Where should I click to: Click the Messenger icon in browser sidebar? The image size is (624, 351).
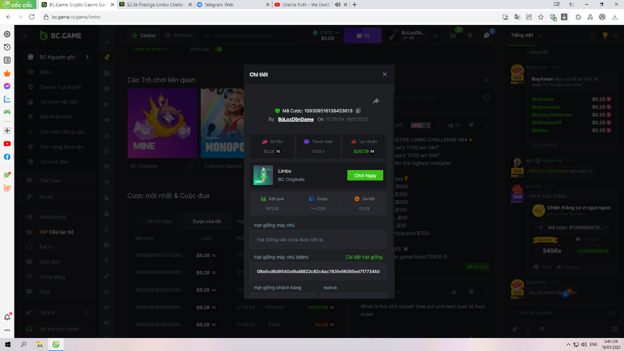(7, 86)
